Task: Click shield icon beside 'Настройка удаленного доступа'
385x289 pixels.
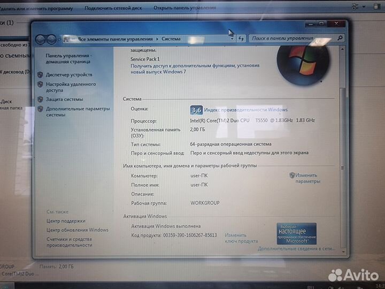Action: [x=40, y=85]
